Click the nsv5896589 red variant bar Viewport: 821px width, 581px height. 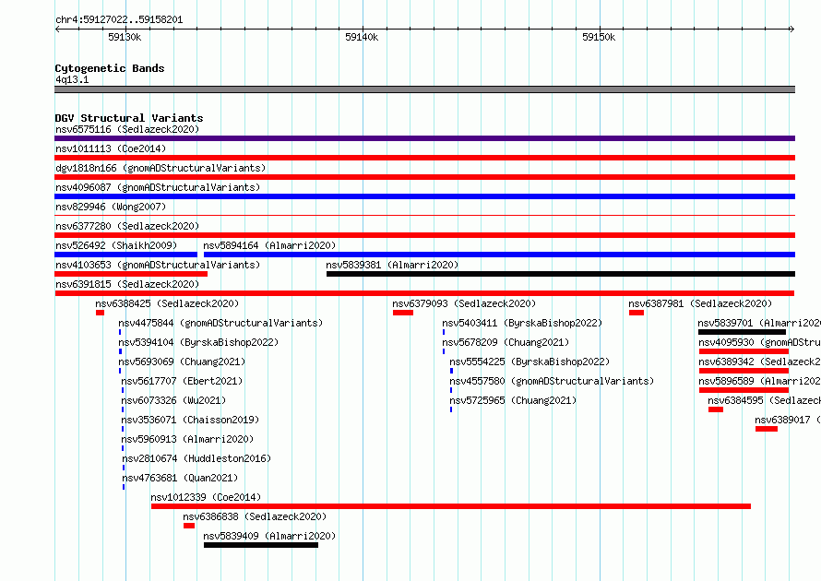[744, 390]
